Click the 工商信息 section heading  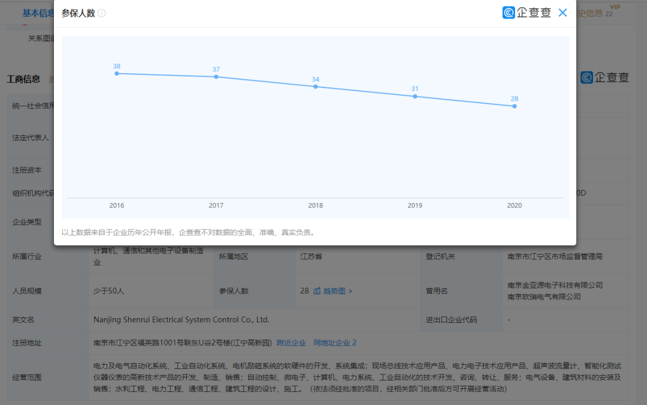pyautogui.click(x=23, y=79)
